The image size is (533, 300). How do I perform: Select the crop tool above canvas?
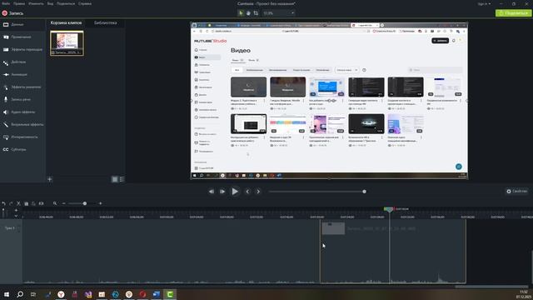click(x=256, y=13)
